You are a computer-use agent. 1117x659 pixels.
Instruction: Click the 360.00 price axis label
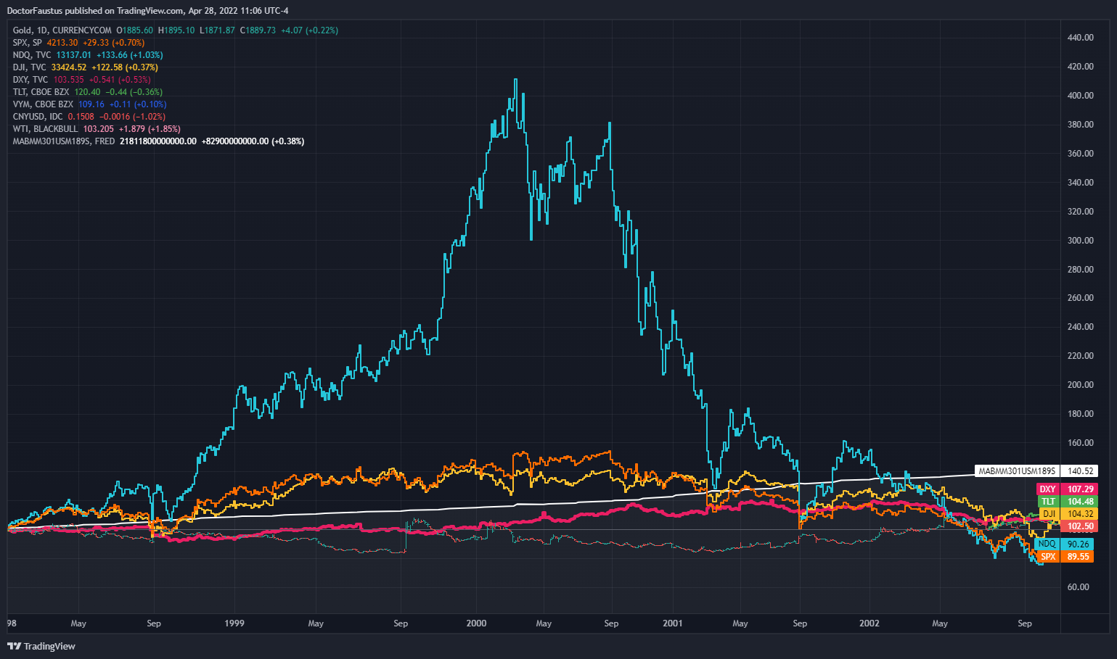point(1080,154)
